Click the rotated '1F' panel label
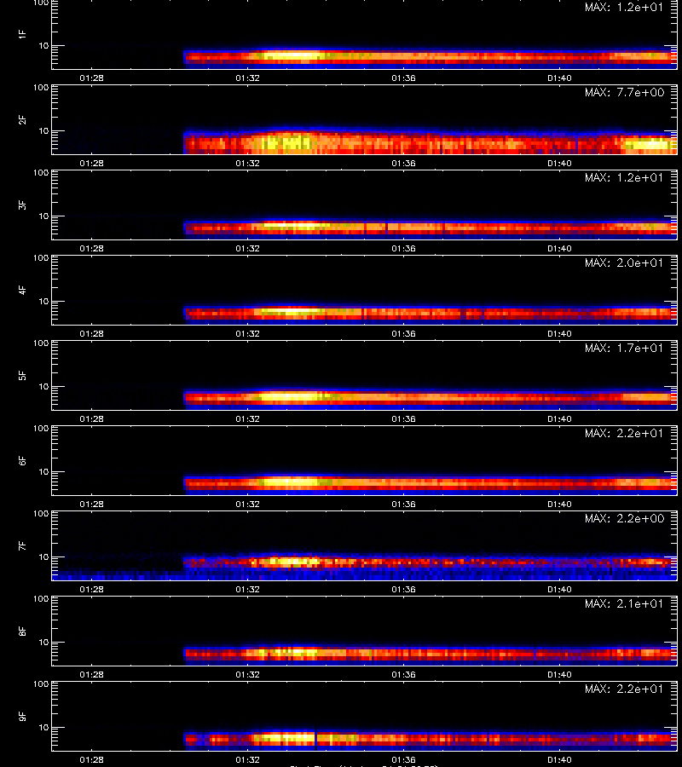This screenshot has height=767, width=682. click(x=22, y=34)
